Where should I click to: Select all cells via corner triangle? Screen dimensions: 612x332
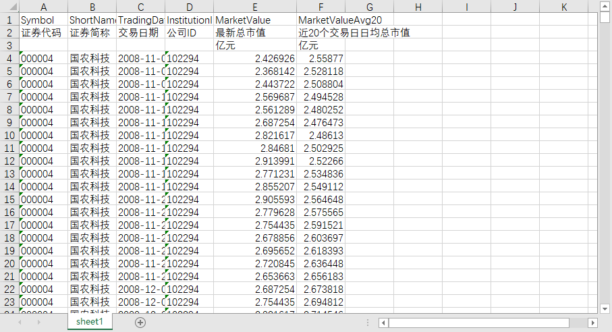13,7
